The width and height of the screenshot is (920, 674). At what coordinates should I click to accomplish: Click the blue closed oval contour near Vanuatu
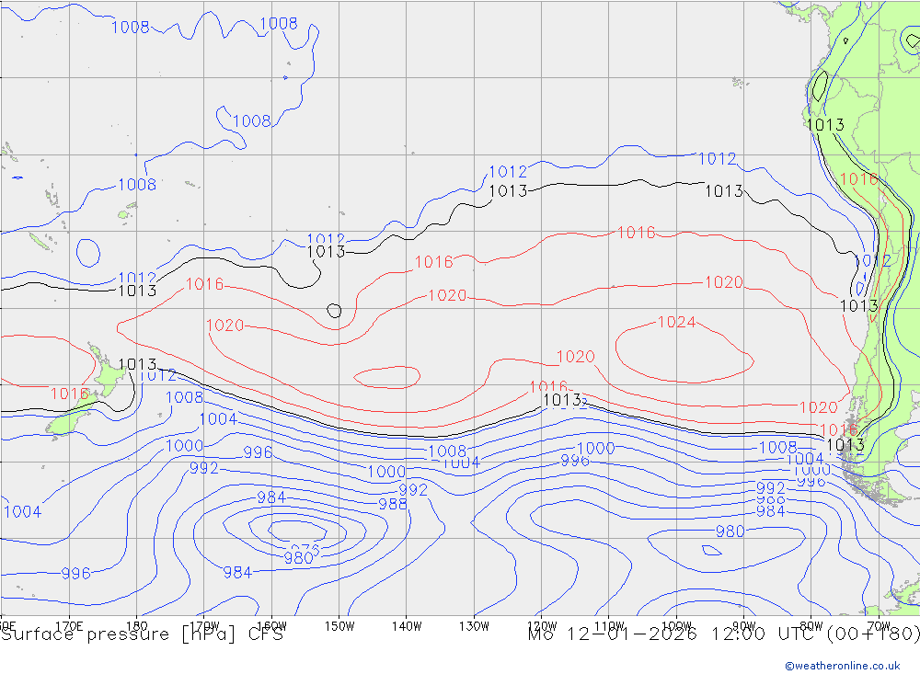coord(88,253)
